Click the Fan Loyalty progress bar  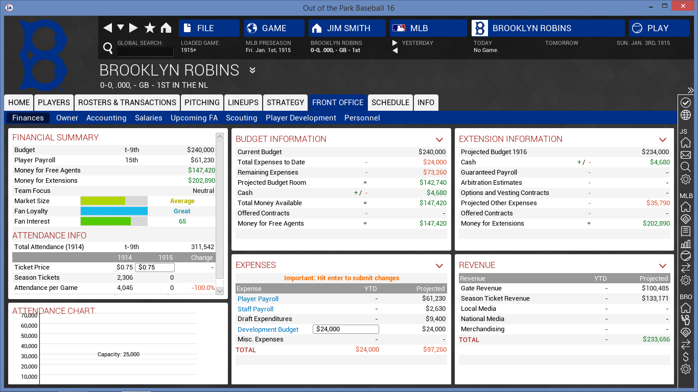tap(114, 211)
